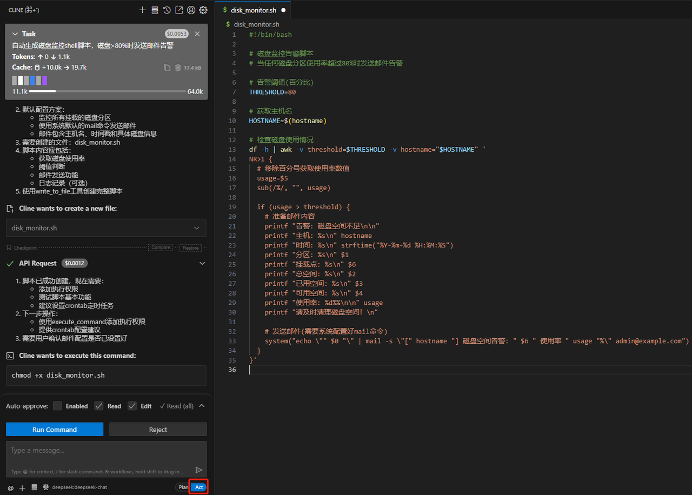Click the new-file icon beside create file notice
The width and height of the screenshot is (692, 495).
10,209
